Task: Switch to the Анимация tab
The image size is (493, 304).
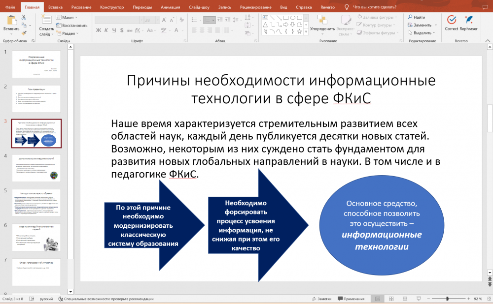Action: [x=170, y=7]
